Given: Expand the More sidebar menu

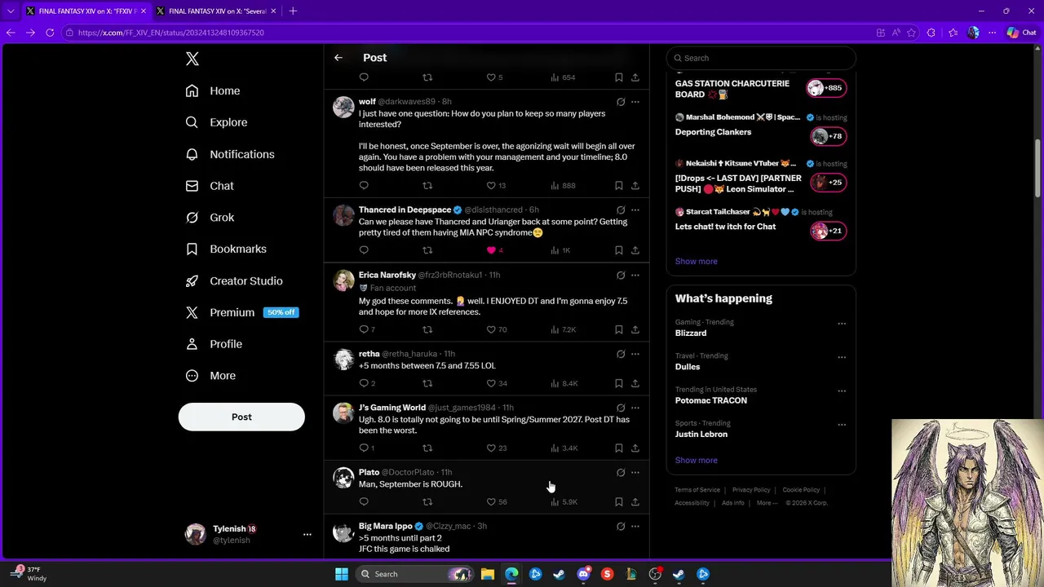Looking at the screenshot, I should [210, 376].
